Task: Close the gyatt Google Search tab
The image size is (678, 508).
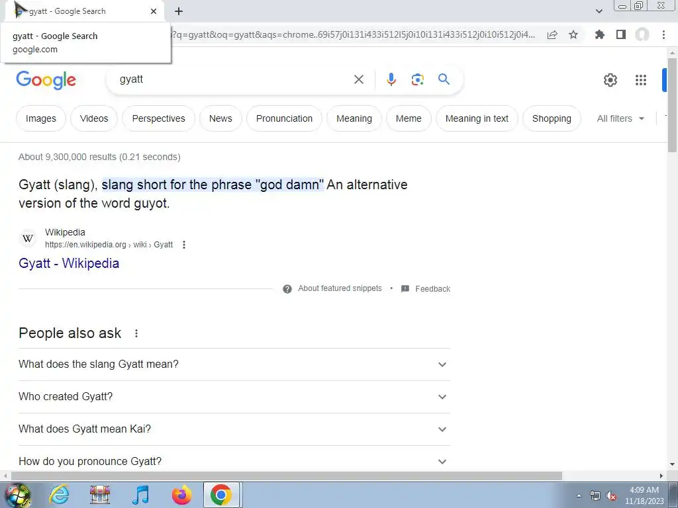Action: [x=154, y=11]
